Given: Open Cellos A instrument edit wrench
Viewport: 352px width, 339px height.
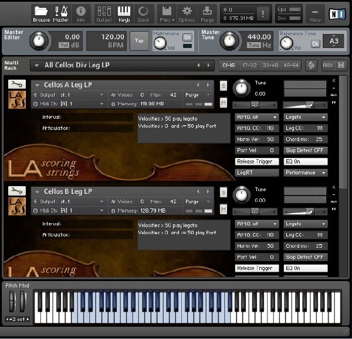Looking at the screenshot, I should (17, 84).
